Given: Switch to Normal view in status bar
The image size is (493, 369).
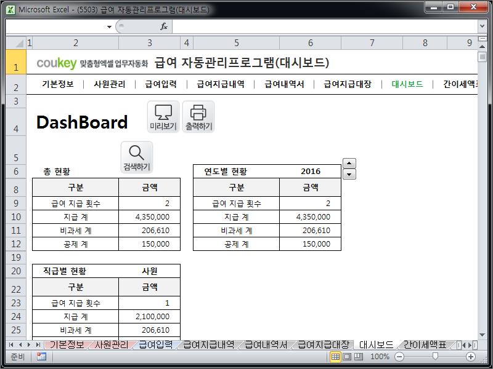Looking at the screenshot, I should pyautogui.click(x=335, y=357).
